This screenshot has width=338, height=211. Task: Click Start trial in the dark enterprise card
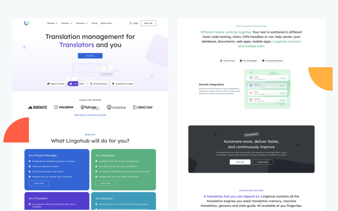240,162
